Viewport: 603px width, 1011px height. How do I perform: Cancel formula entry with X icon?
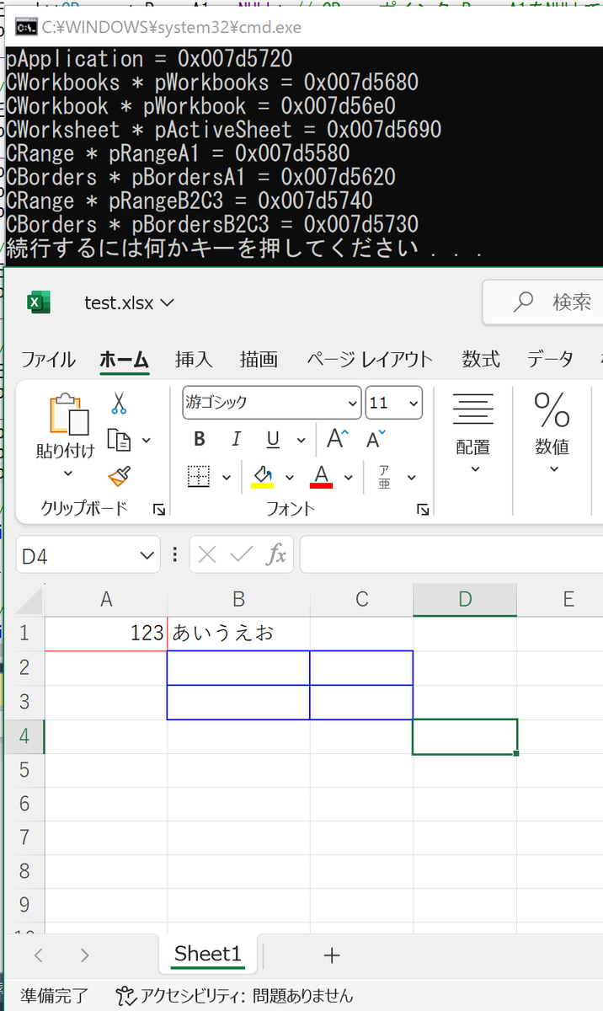point(207,554)
